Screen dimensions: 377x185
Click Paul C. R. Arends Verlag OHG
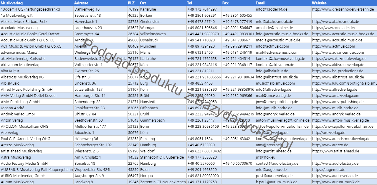pyautogui.click(x=37, y=139)
